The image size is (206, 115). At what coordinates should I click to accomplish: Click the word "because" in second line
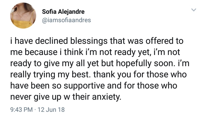point(41,52)
